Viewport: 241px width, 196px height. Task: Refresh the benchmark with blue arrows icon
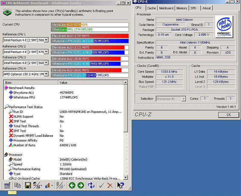91,185
